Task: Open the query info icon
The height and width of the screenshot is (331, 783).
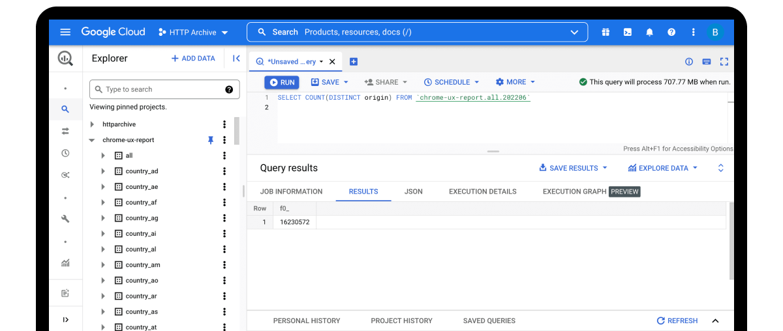Action: (689, 62)
